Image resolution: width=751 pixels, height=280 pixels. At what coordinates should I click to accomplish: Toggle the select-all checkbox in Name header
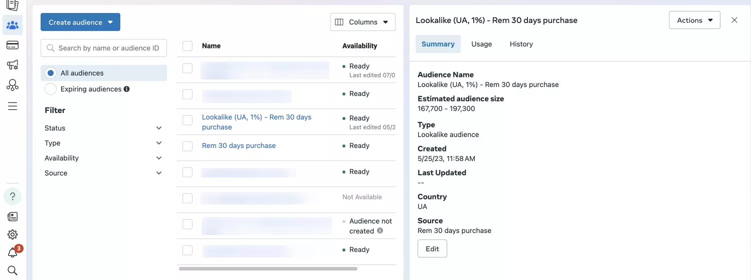coord(187,46)
